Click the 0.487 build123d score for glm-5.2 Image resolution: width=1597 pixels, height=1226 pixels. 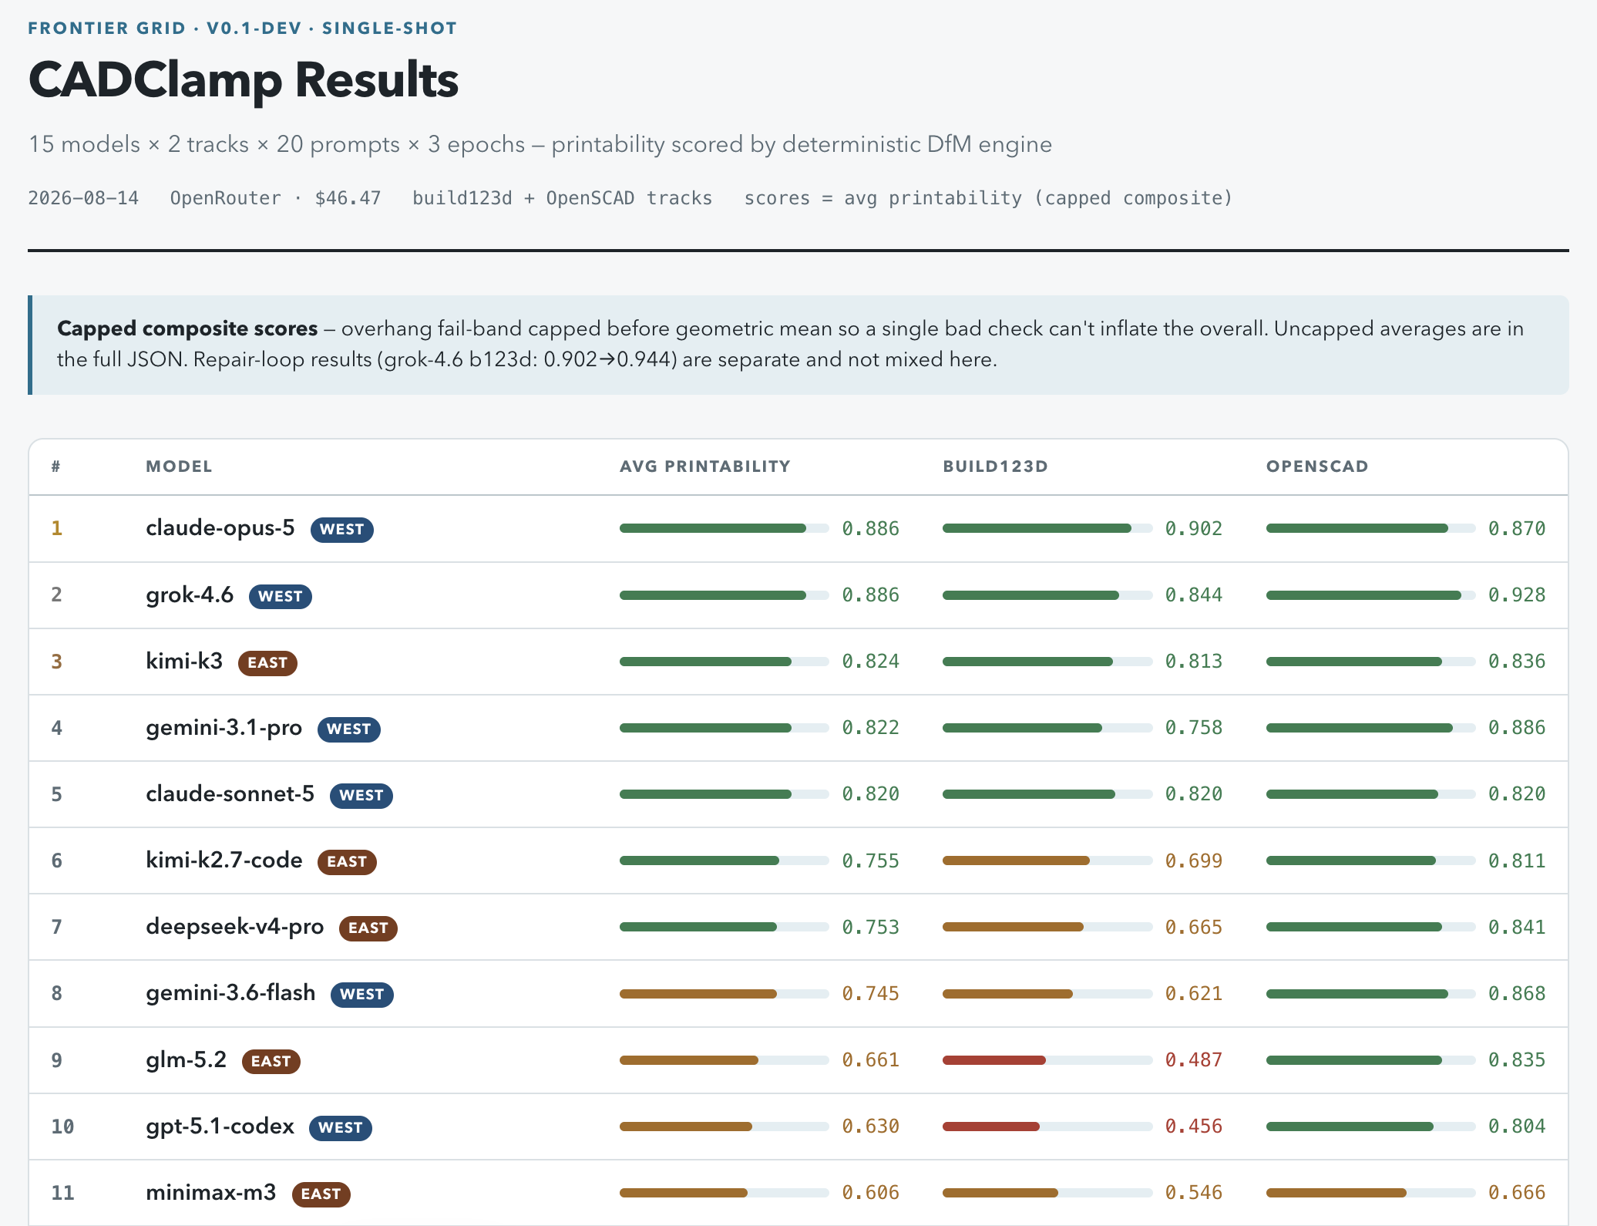pyautogui.click(x=1193, y=1060)
